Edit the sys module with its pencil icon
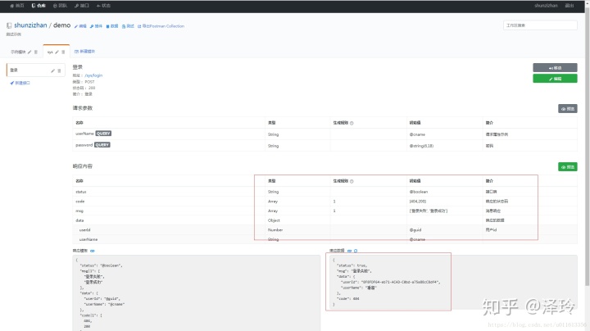The image size is (590, 331). point(57,52)
